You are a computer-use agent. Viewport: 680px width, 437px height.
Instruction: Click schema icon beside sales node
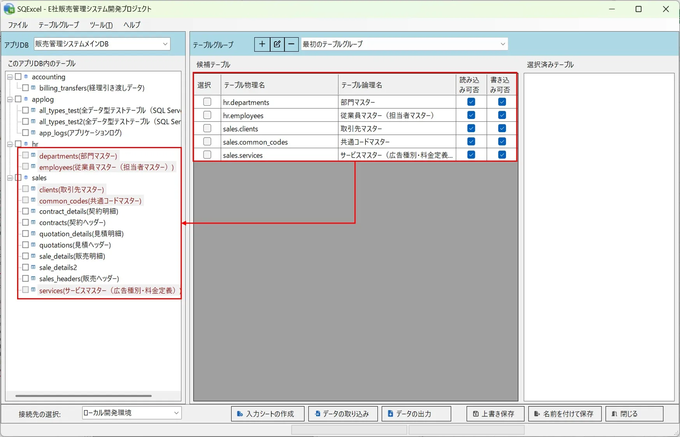26,178
